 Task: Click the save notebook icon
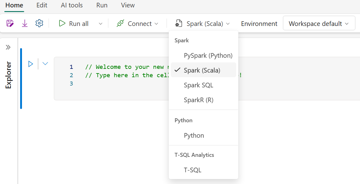pos(10,23)
